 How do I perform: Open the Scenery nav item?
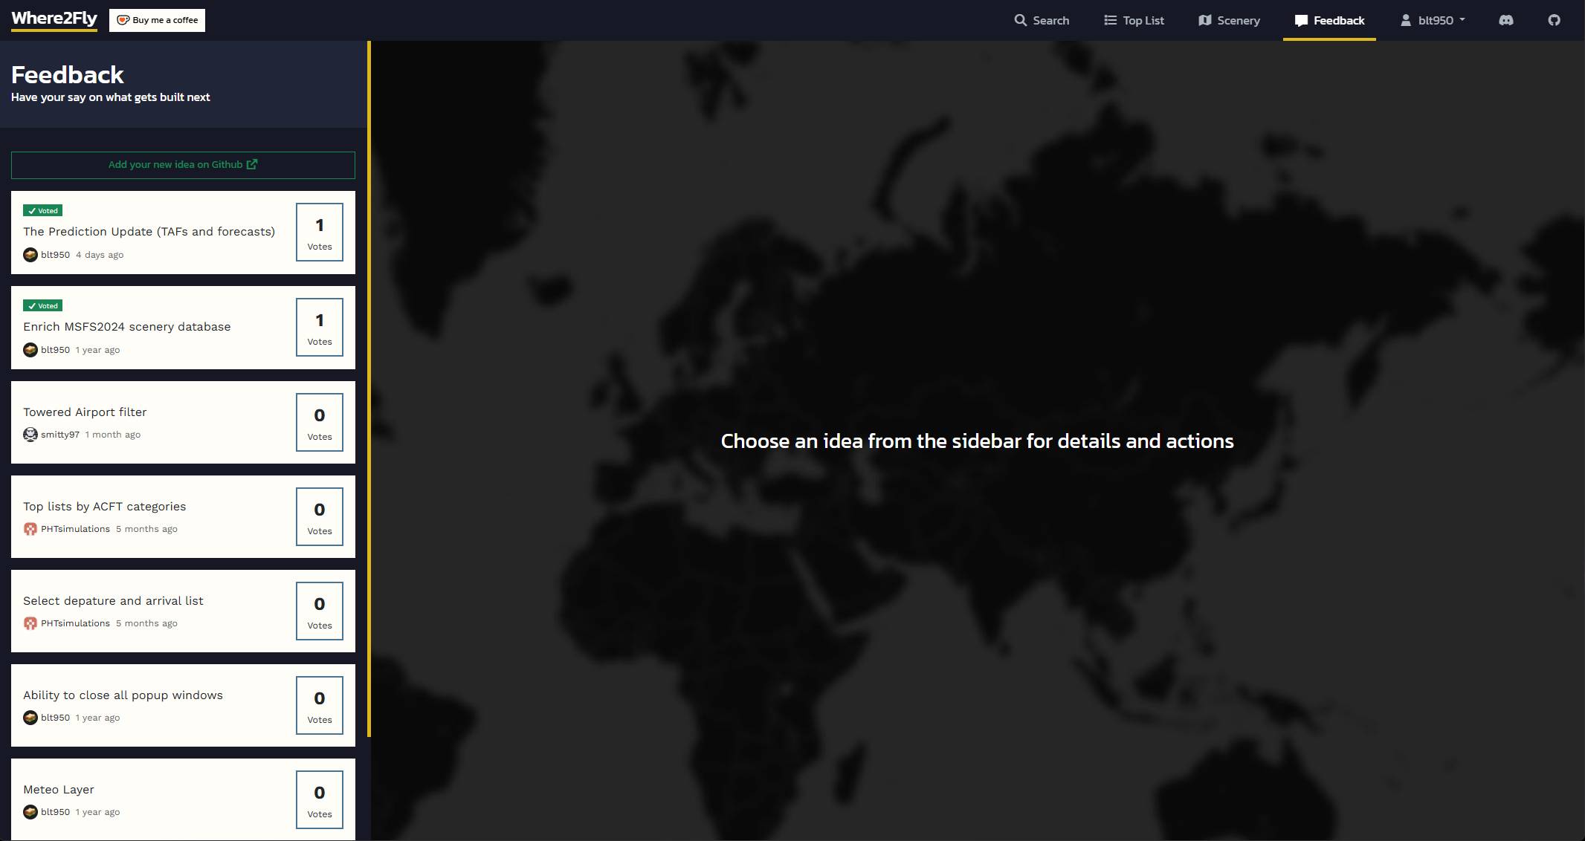pos(1229,20)
